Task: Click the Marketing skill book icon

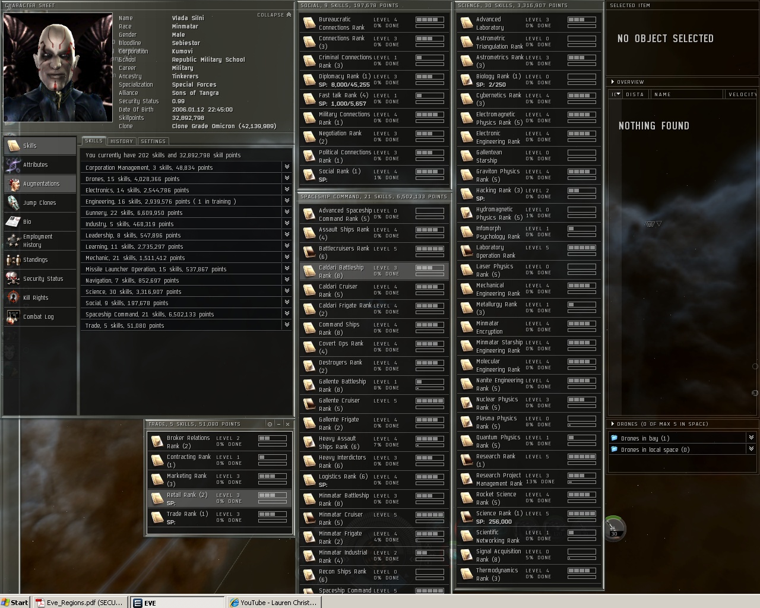Action: tap(157, 480)
